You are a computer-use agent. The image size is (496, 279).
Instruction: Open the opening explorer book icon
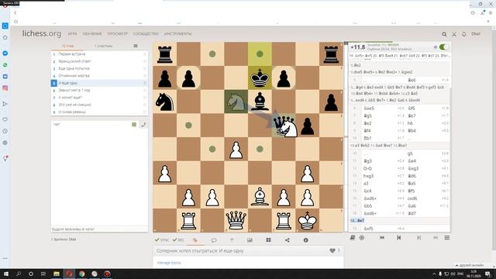[353, 238]
